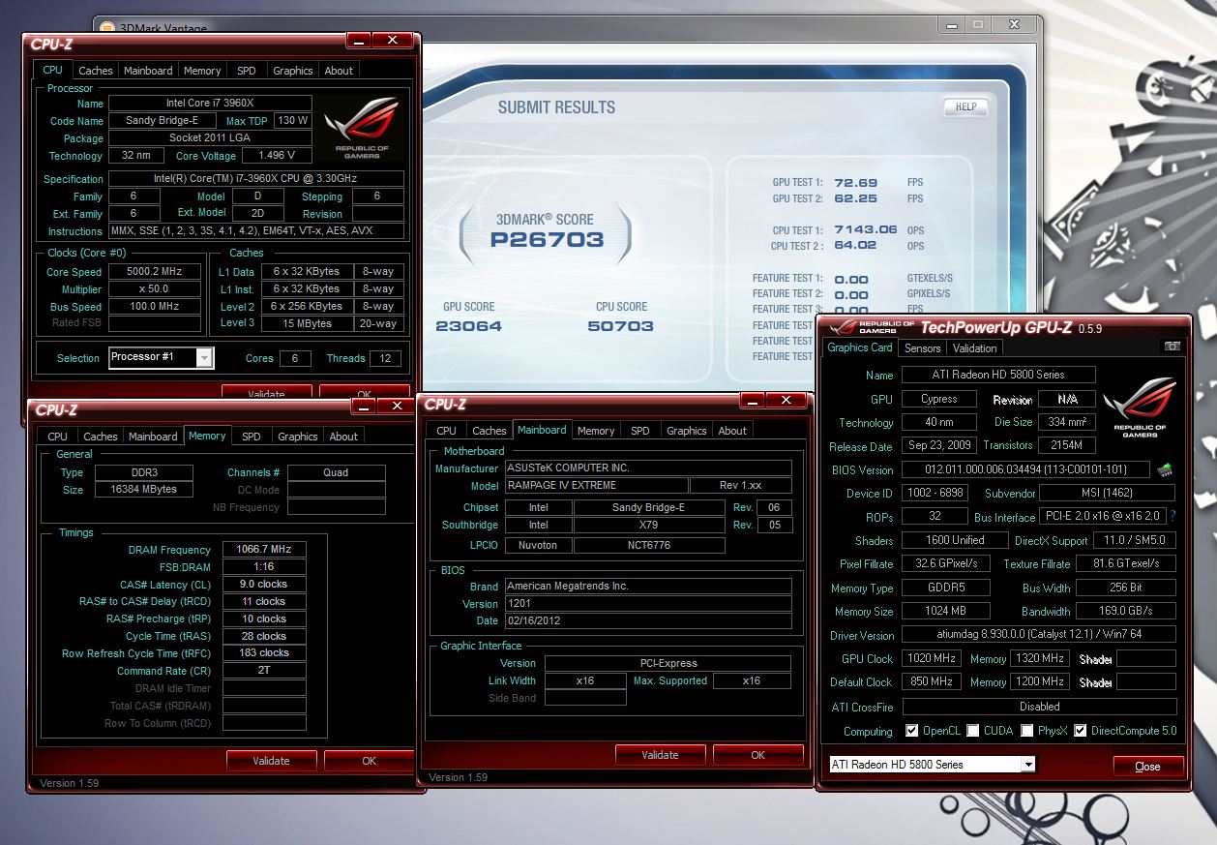Open Caches tab in the top CPU-Z window
This screenshot has width=1217, height=845.
[x=96, y=71]
